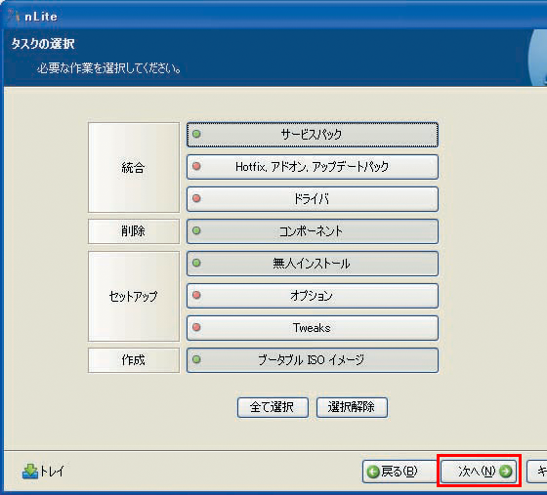The height and width of the screenshot is (495, 547).
Task: Click the tray download arrow icon
Action: pos(30,472)
